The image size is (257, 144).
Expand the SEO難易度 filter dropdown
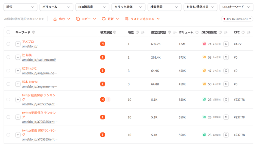click(x=92, y=7)
